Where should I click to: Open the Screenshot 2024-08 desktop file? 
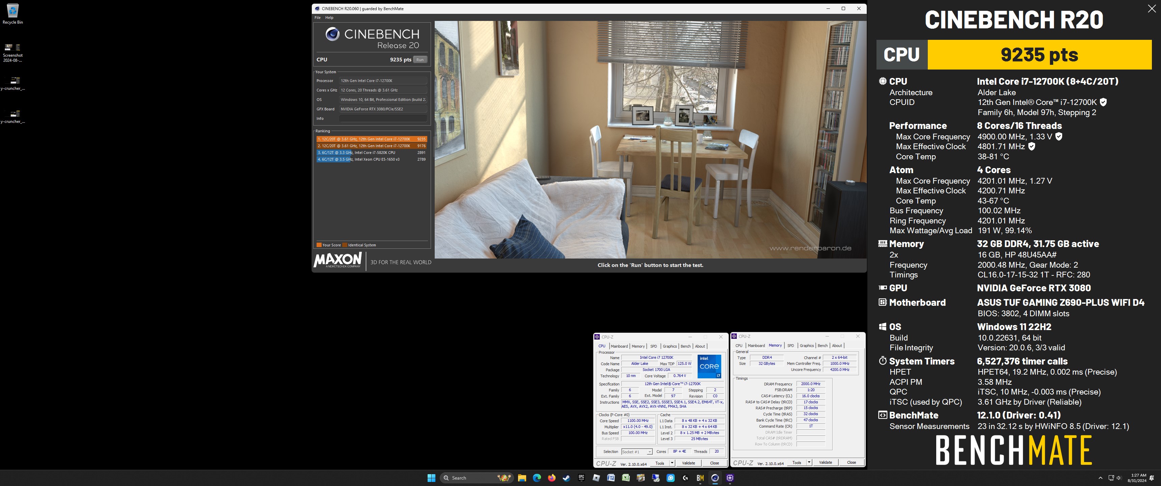12,53
